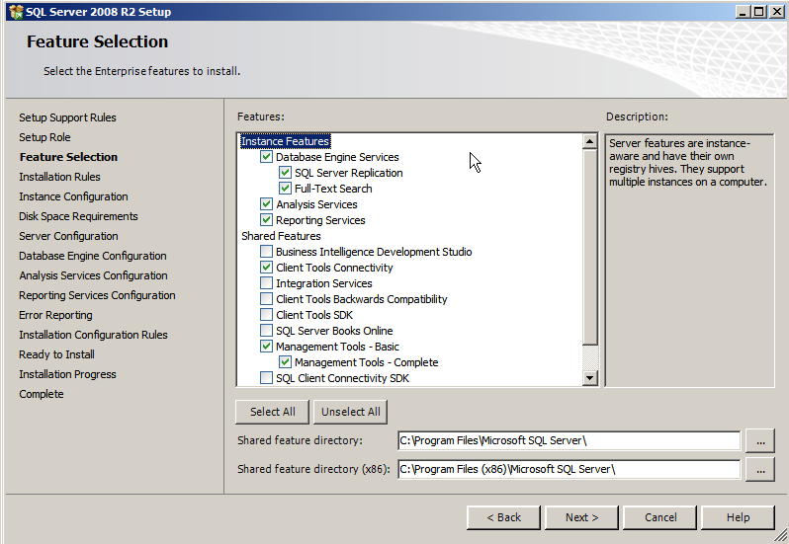Click Error Reporting step
This screenshot has width=789, height=544.
[55, 315]
